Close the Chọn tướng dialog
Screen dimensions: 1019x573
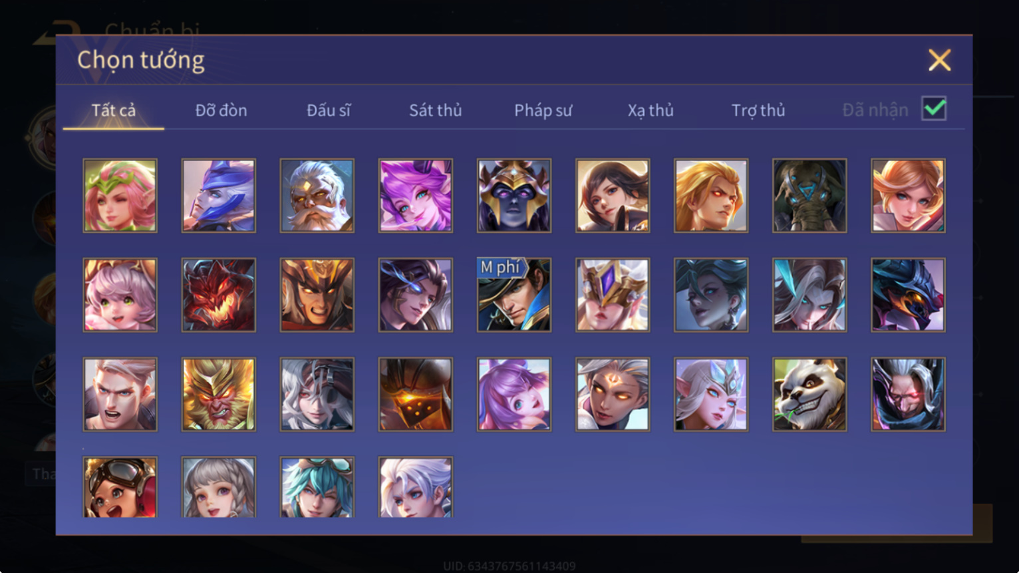coord(939,61)
